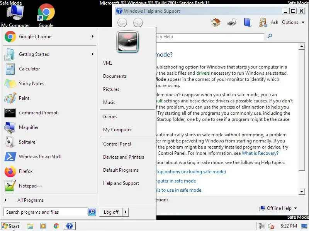The width and height of the screenshot is (309, 231).
Task: Click the user account picture
Action: (x=127, y=42)
